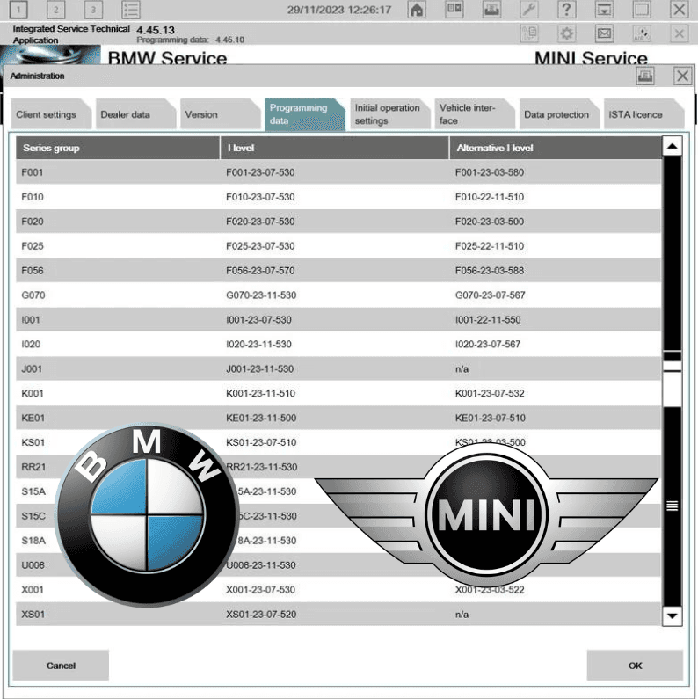Click the scrollbar up arrow
Image resolution: width=698 pixels, height=699 pixels.
673,146
